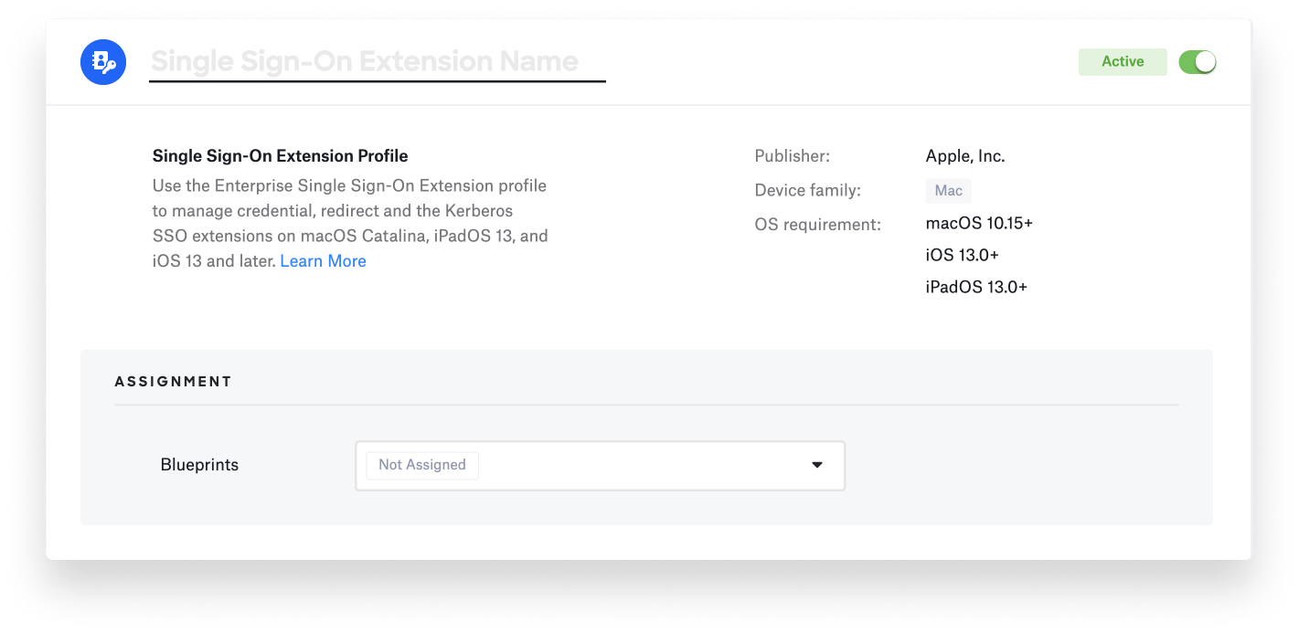
Task: Open the Learn More link
Action: pyautogui.click(x=323, y=261)
